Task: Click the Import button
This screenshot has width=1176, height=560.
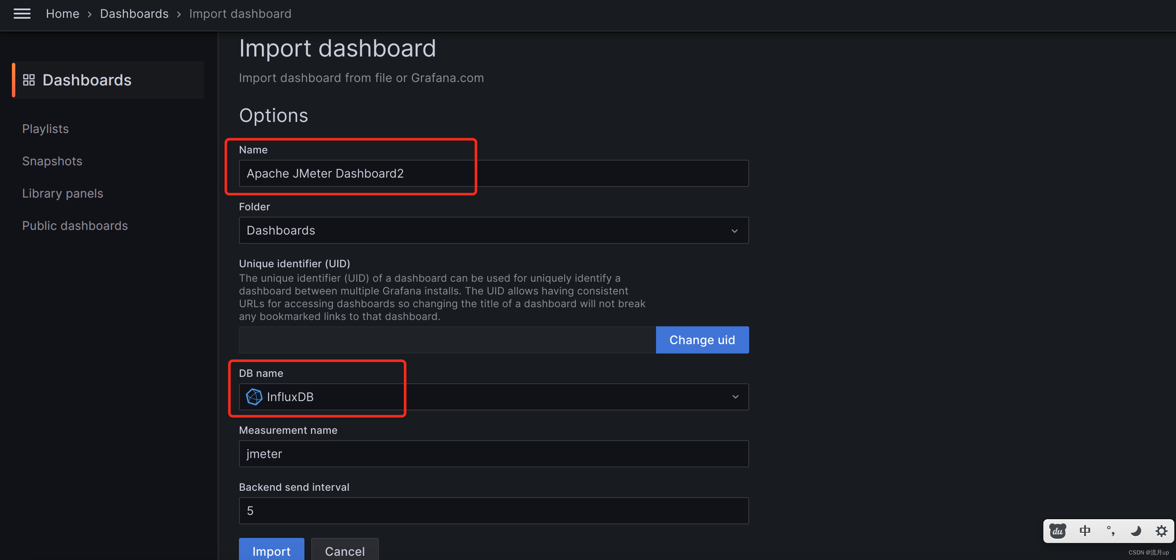Action: 271,549
